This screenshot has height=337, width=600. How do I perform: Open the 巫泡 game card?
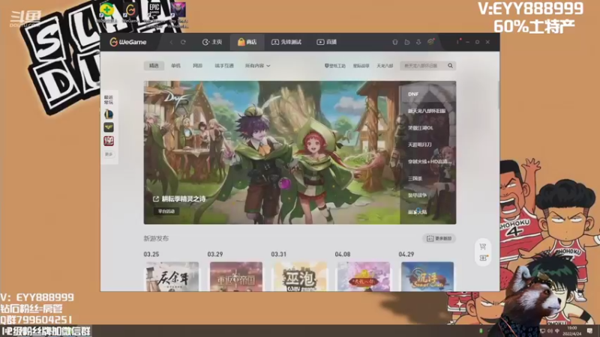(x=299, y=276)
